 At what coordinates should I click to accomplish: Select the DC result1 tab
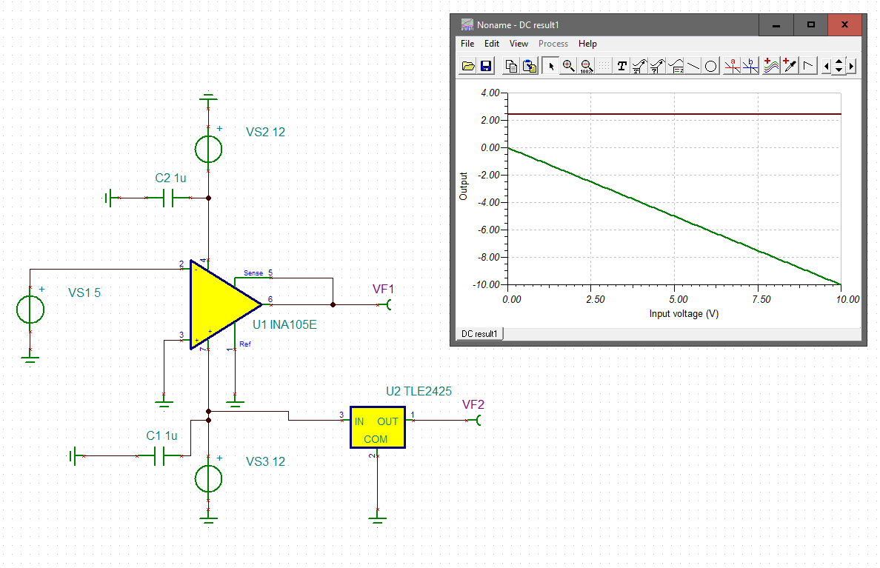pyautogui.click(x=479, y=334)
